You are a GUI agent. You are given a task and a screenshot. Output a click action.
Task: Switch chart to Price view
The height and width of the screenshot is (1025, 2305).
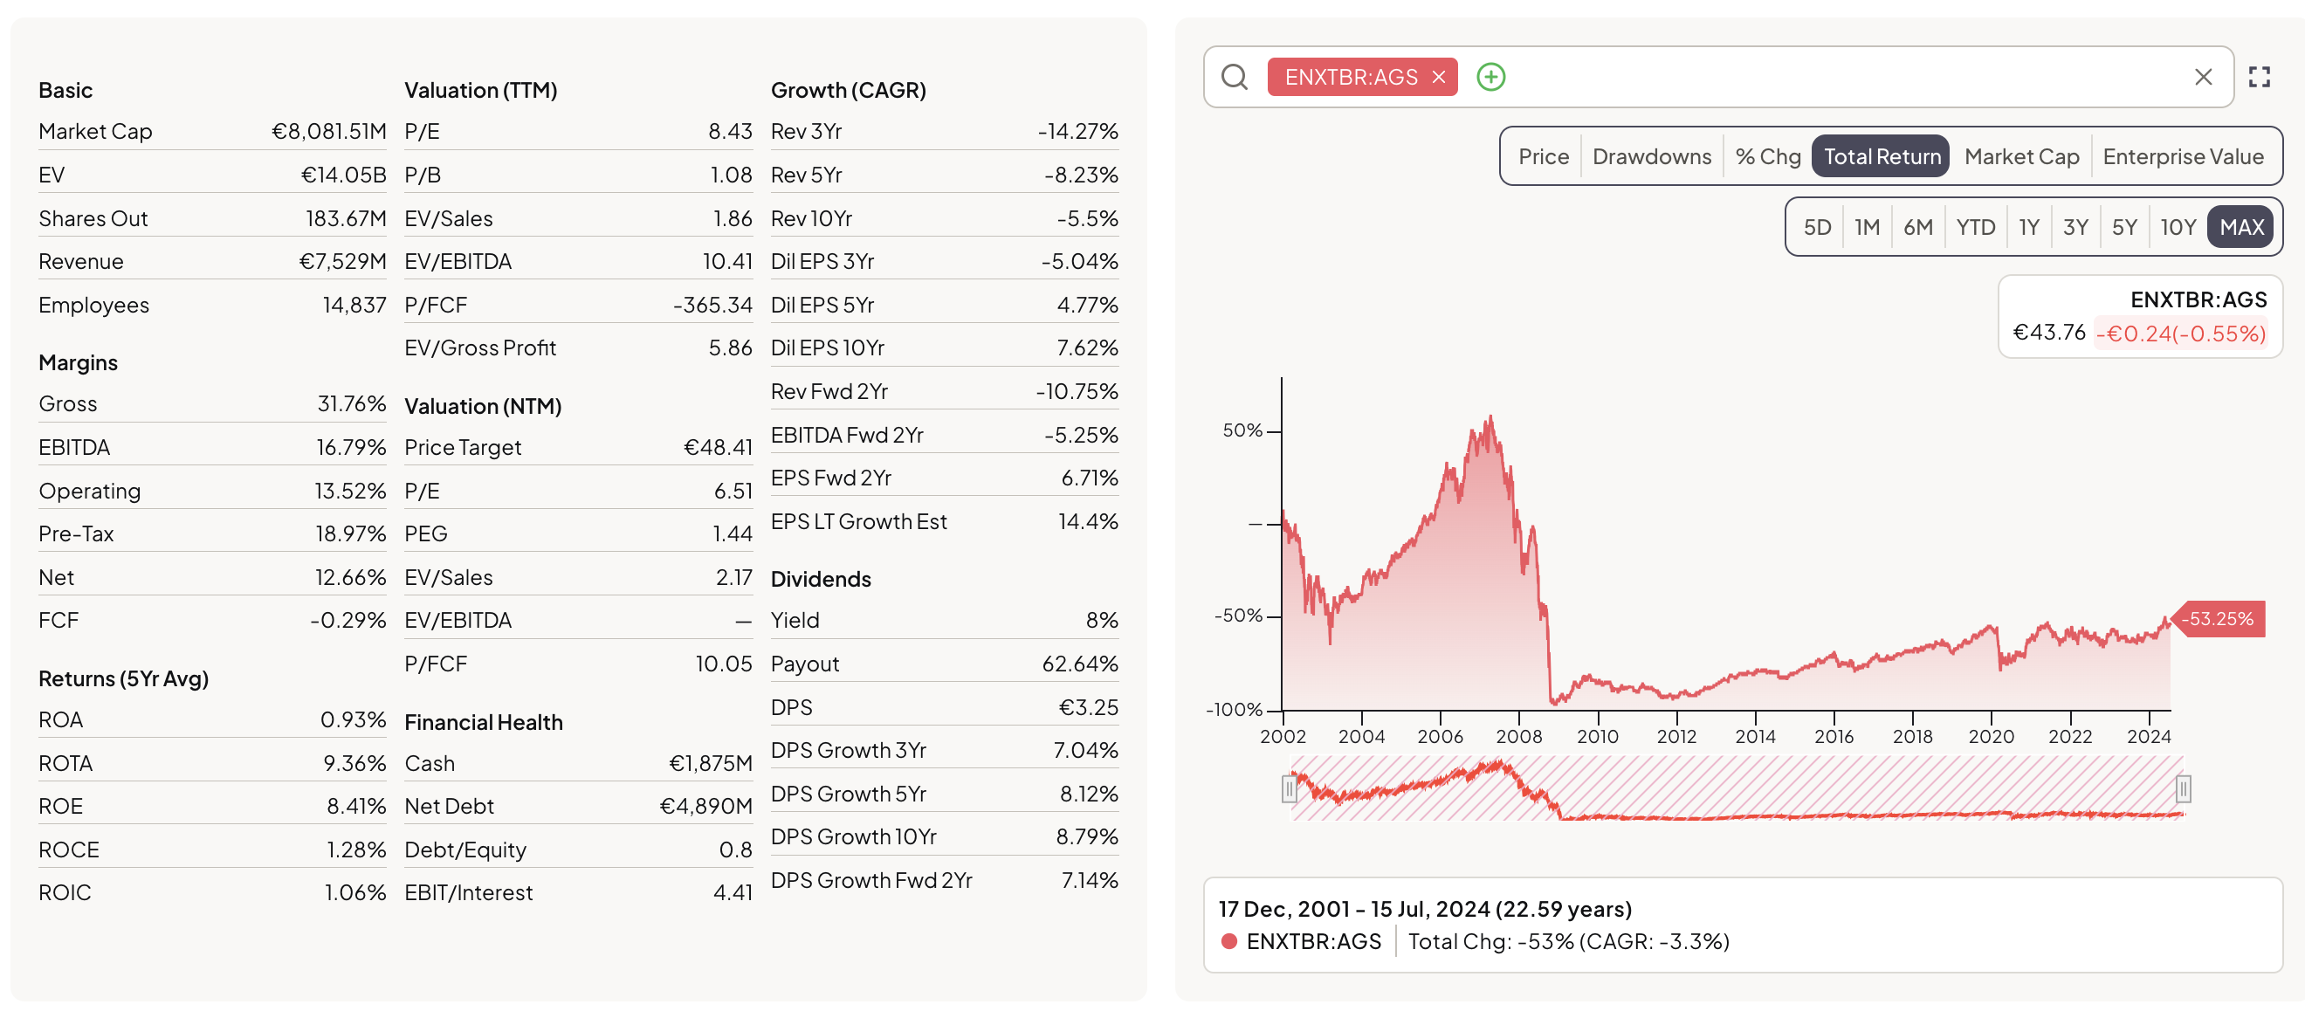(x=1544, y=156)
